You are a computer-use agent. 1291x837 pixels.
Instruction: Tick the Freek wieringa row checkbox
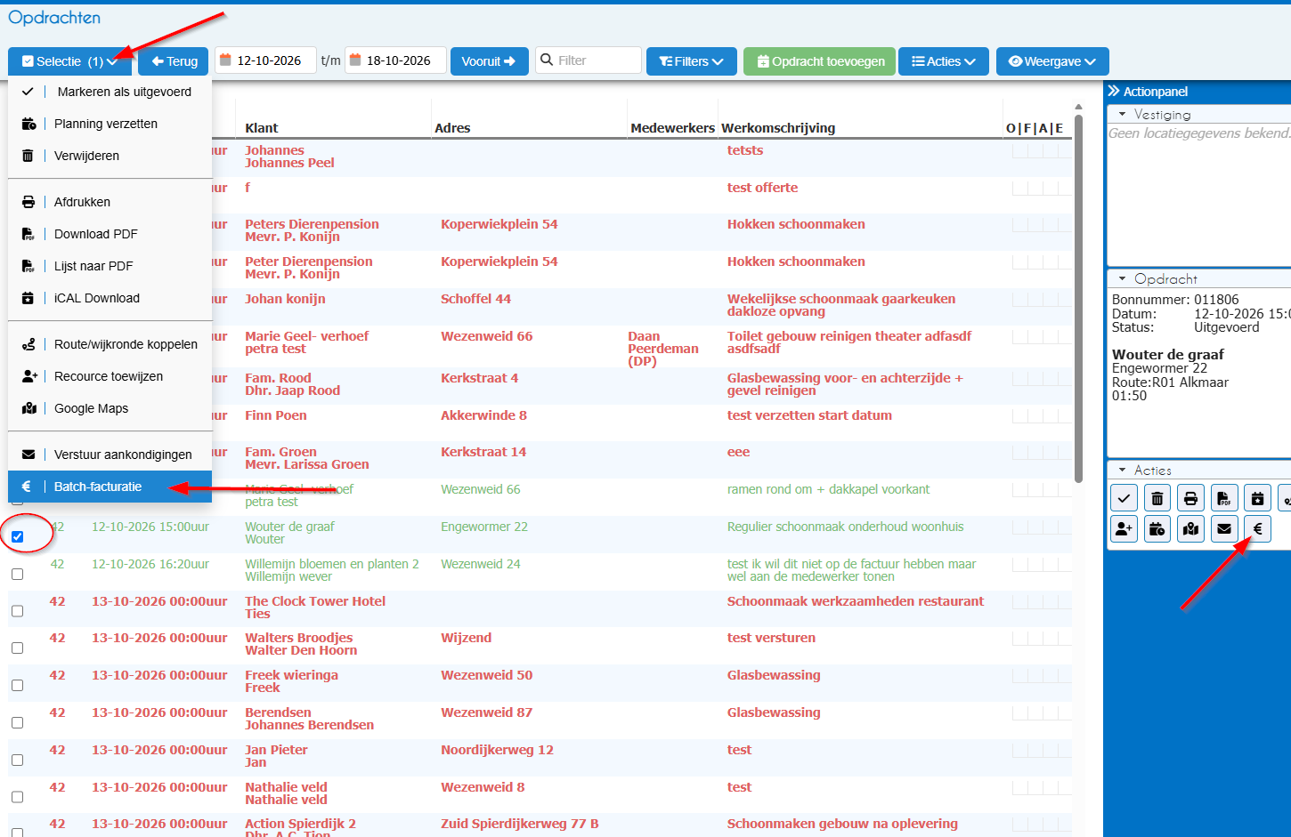17,686
